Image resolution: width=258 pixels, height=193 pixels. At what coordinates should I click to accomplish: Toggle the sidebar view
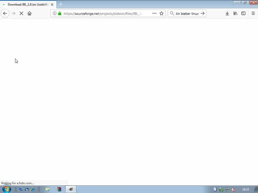(243, 14)
